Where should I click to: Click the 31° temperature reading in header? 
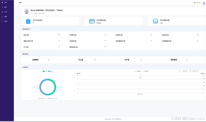(x=200, y=3)
